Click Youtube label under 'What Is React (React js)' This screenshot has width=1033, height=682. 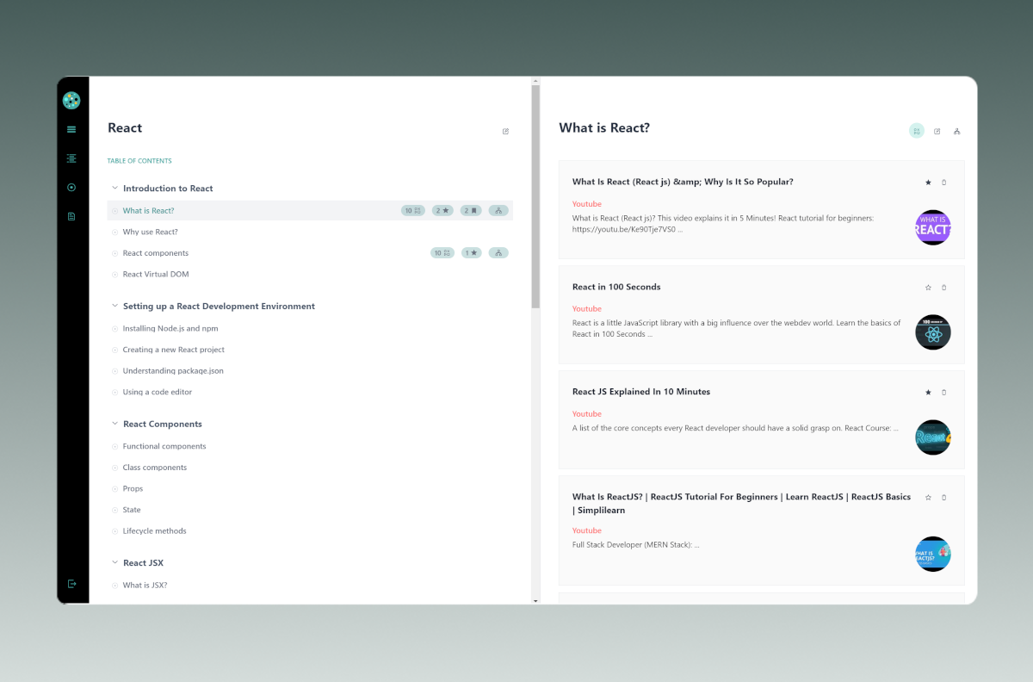[587, 204]
